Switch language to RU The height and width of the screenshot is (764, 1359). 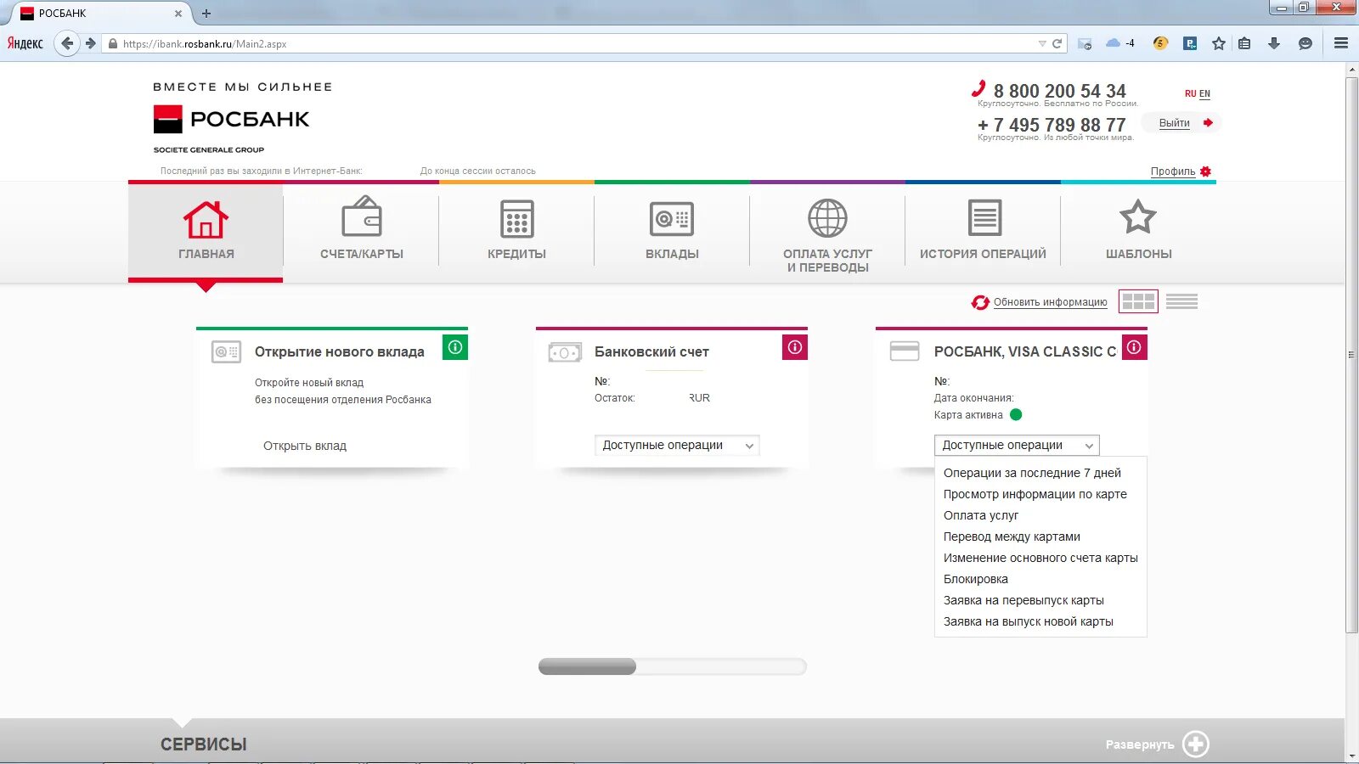(1190, 93)
